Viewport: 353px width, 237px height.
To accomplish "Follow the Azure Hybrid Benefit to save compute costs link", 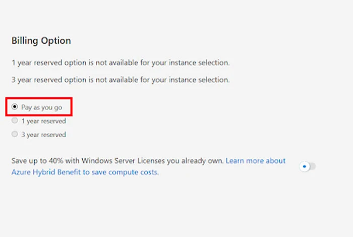I will [85, 172].
